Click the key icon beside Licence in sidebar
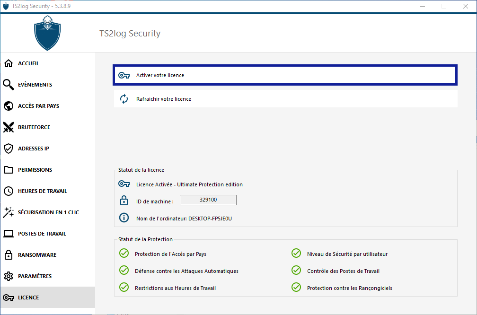The width and height of the screenshot is (477, 315). [x=9, y=297]
